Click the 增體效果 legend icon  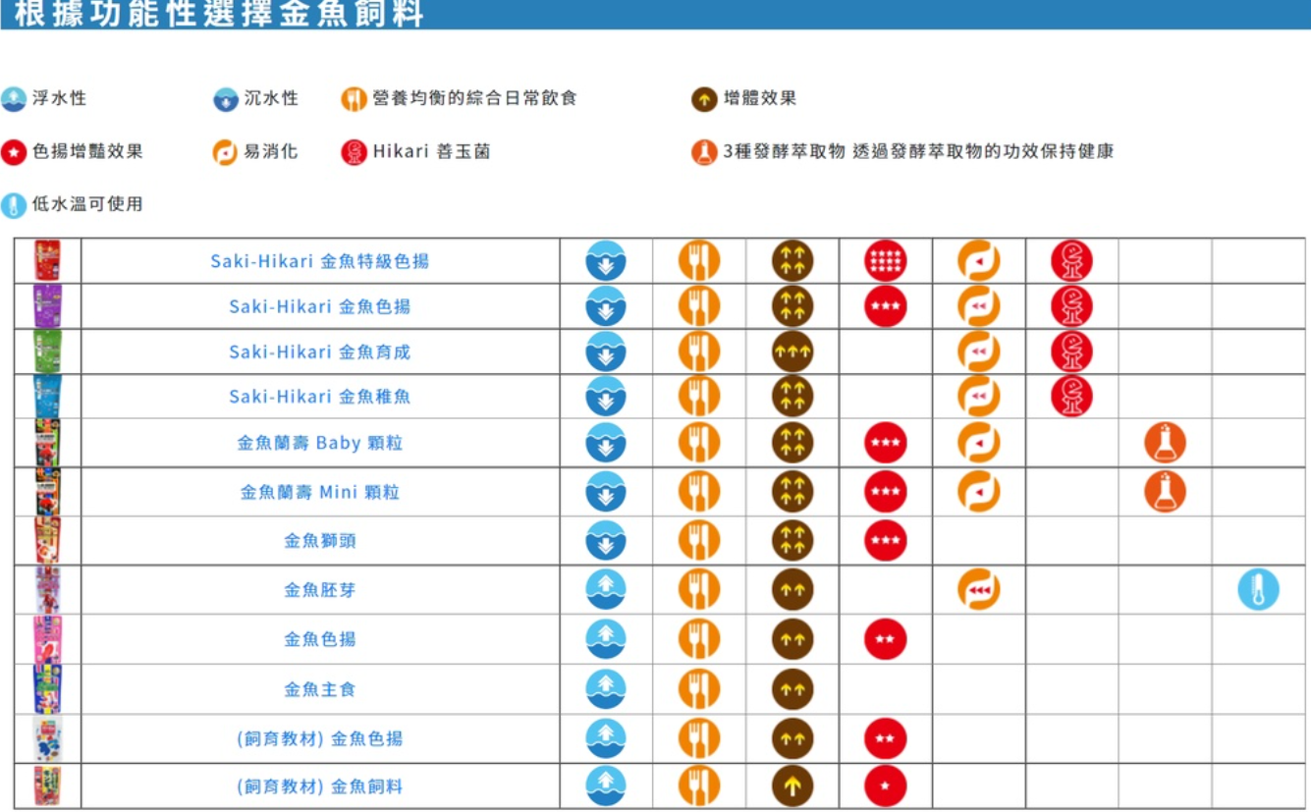[704, 99]
